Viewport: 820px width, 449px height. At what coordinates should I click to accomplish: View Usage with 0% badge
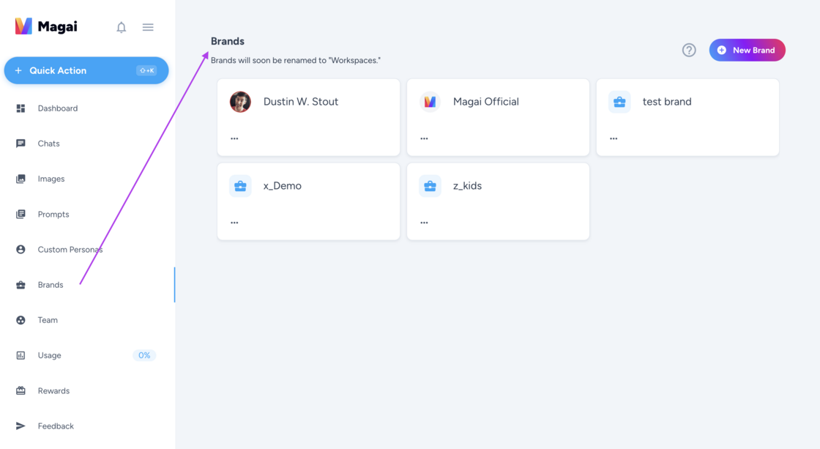[87, 355]
